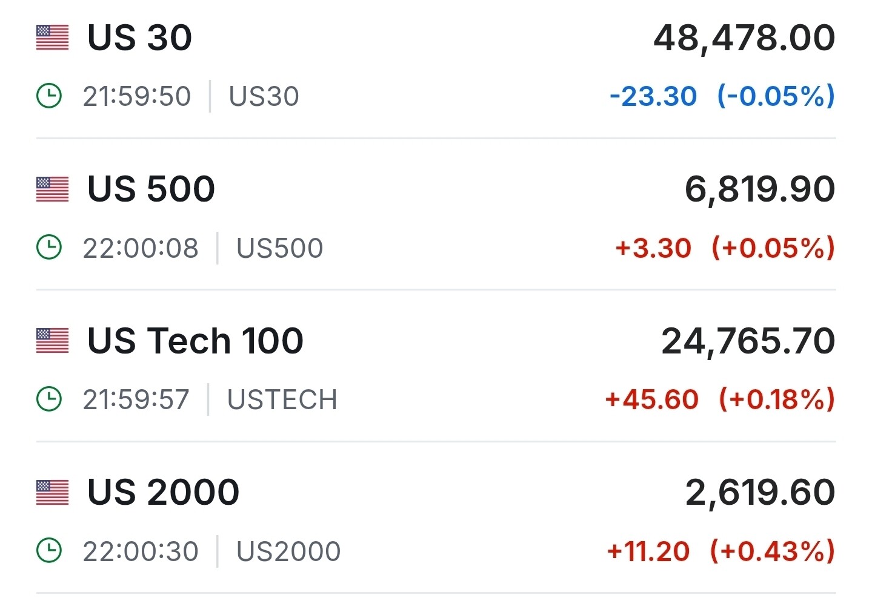Click the flag icon beside US 2000
The height and width of the screenshot is (598, 872).
[52, 492]
